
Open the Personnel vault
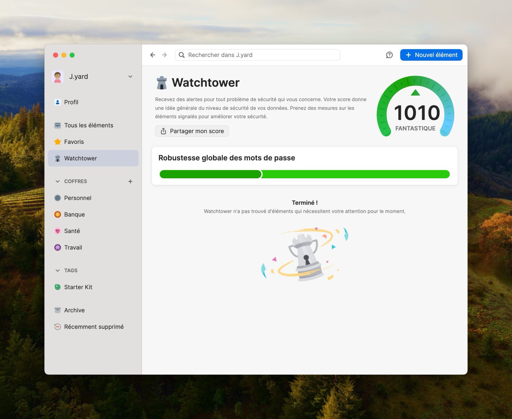pos(93,198)
